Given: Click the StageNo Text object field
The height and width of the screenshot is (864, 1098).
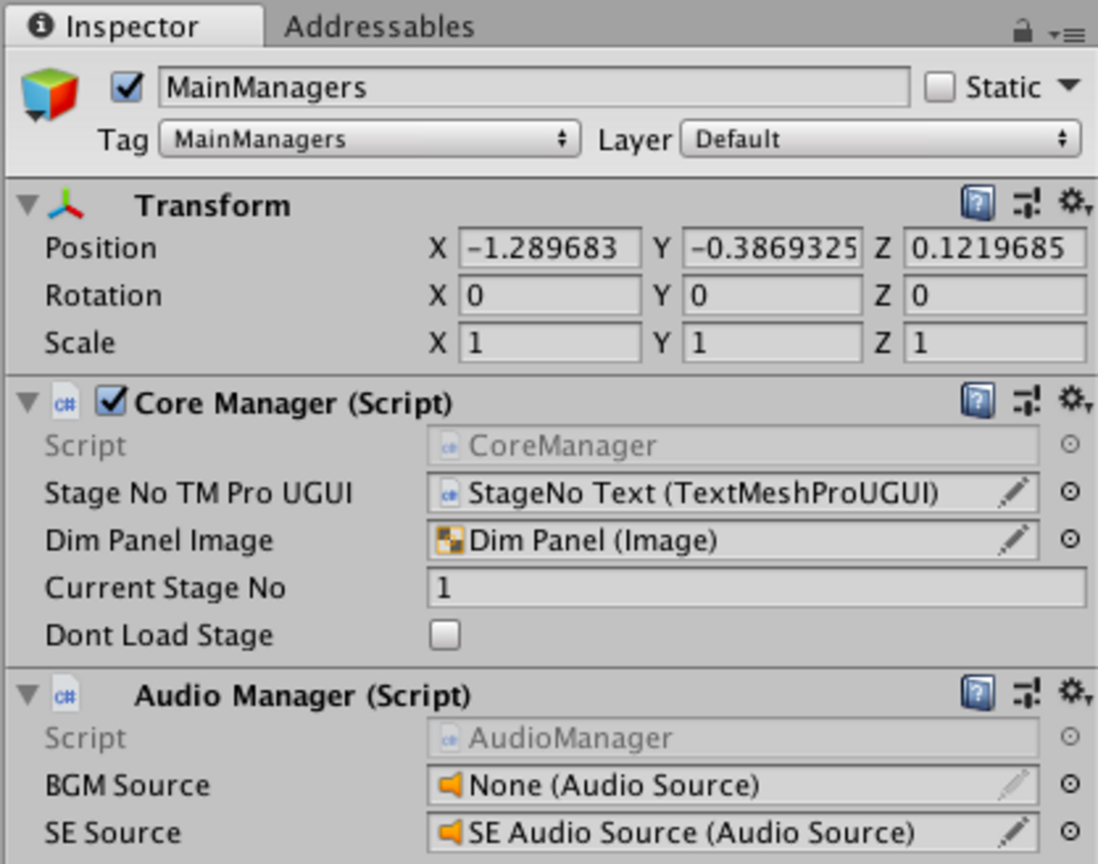Looking at the screenshot, I should pos(718,493).
